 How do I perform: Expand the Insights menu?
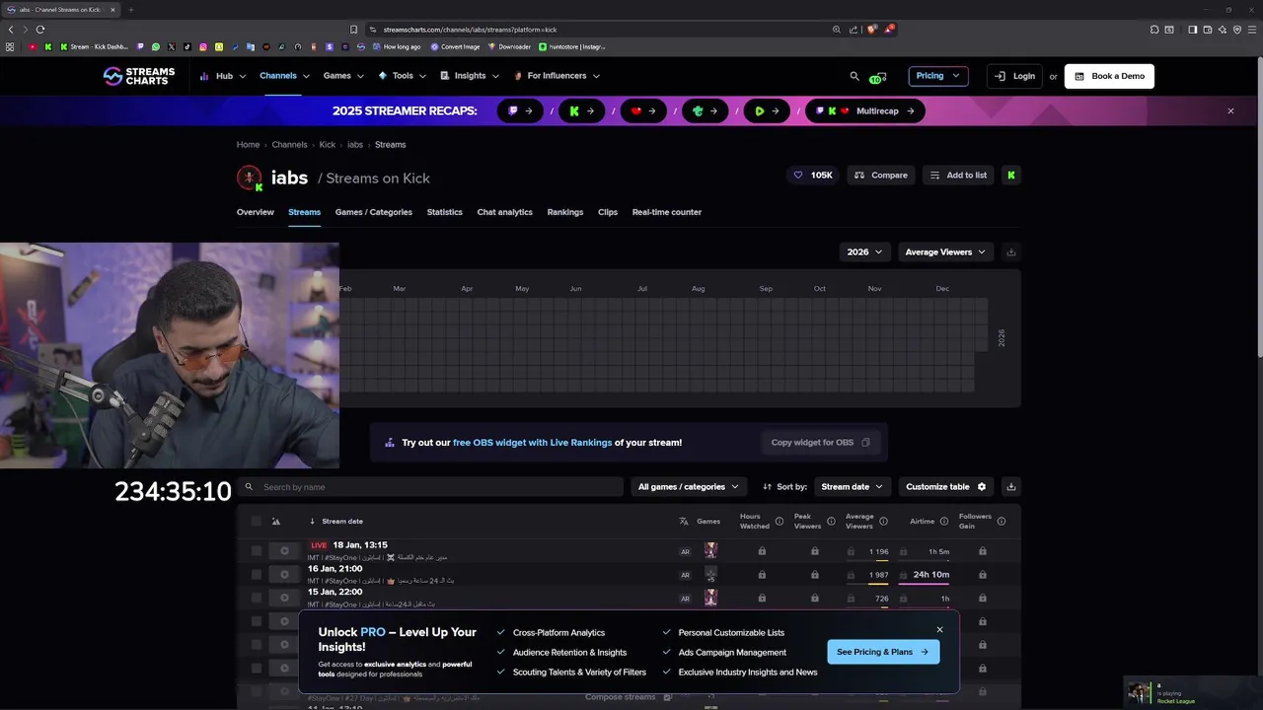(470, 76)
